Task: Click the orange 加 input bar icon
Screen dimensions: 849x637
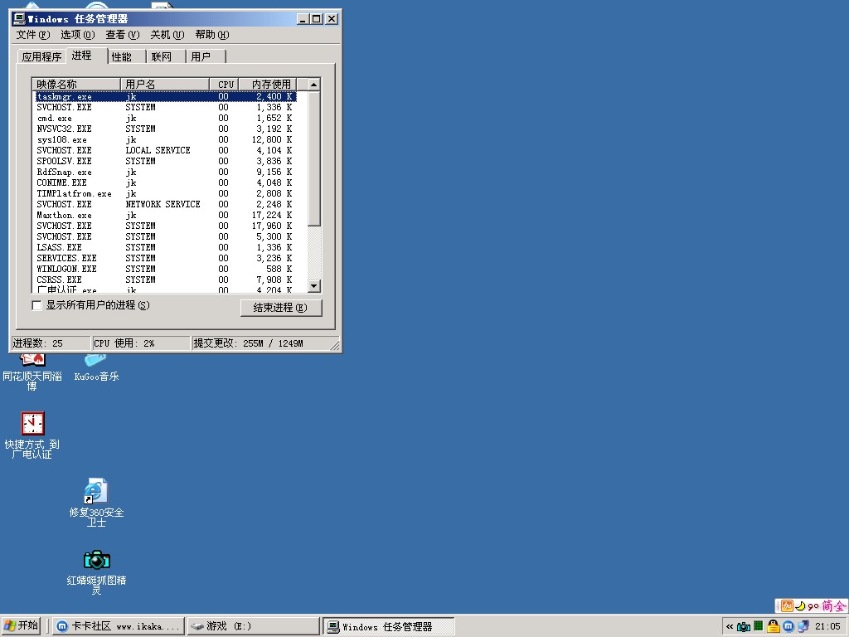Action: click(787, 606)
